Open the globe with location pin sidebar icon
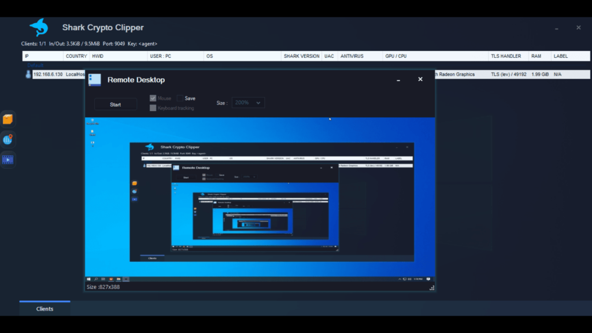The image size is (592, 333). 8,140
